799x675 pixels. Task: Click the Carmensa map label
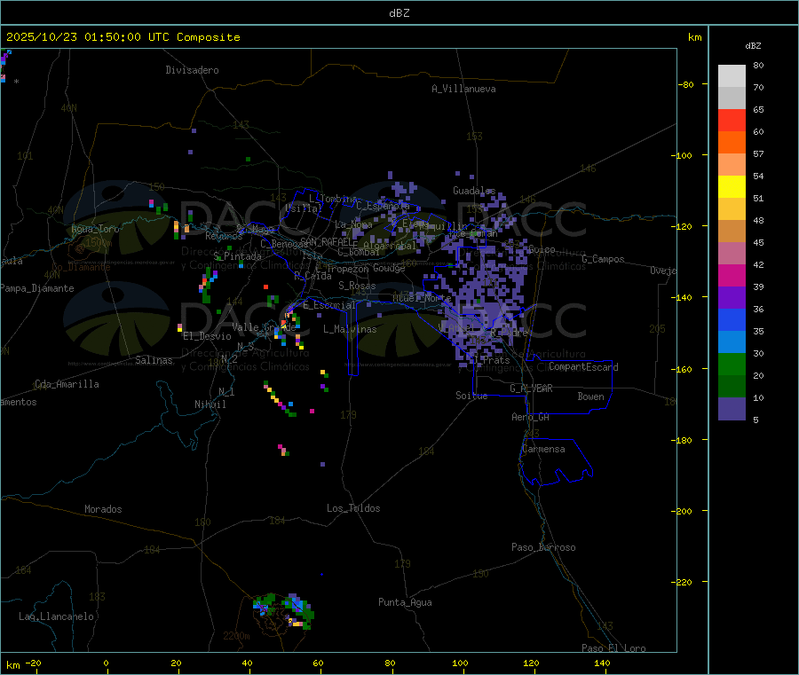[543, 449]
